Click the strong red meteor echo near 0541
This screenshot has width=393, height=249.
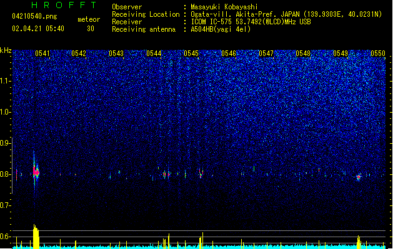coord(36,172)
